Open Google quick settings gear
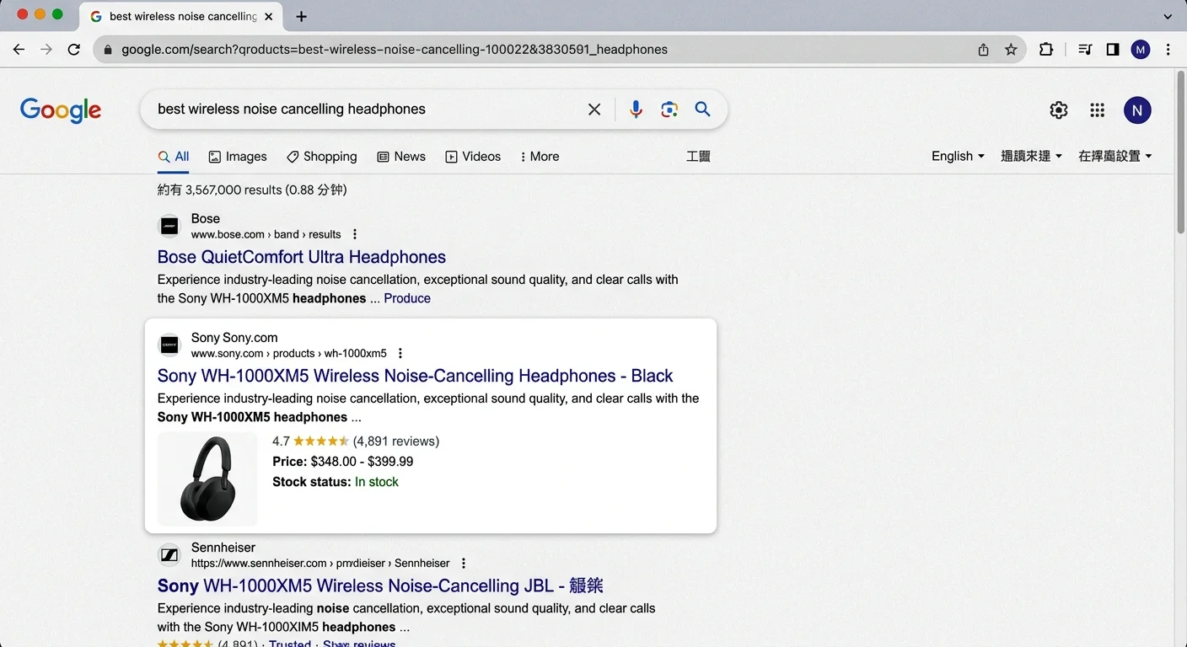The height and width of the screenshot is (647, 1187). [x=1058, y=110]
